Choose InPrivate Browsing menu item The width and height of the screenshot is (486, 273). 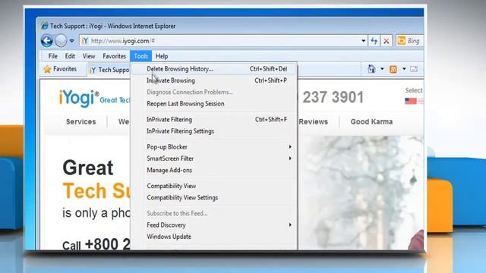pos(214,80)
